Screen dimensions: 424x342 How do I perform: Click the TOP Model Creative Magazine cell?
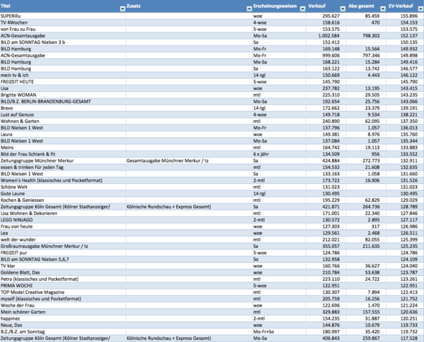(63, 292)
